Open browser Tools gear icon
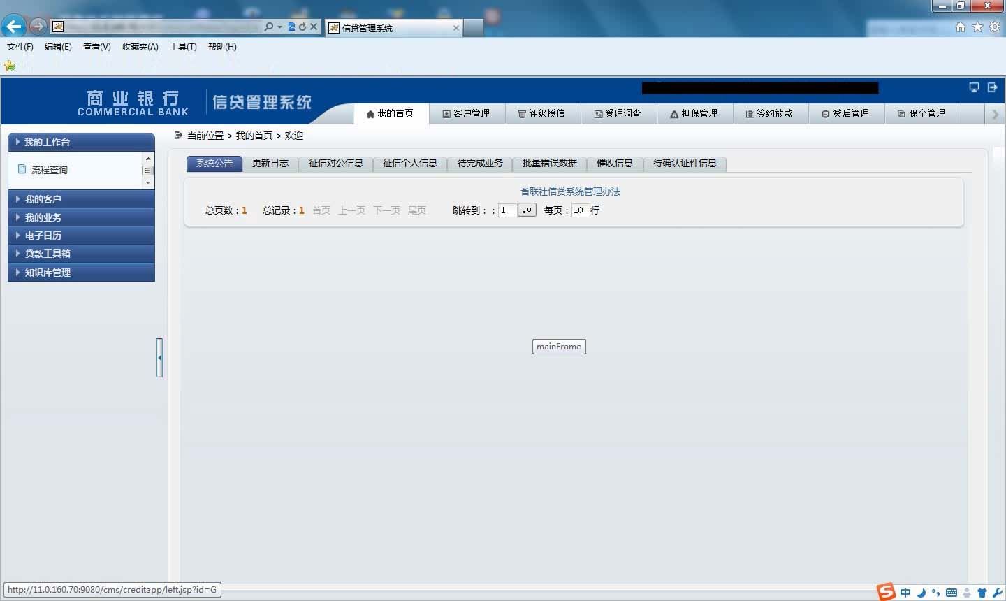 click(995, 27)
